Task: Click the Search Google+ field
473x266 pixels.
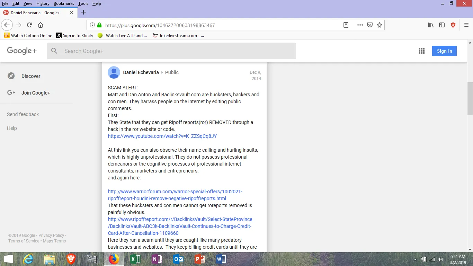Action: (x=171, y=51)
